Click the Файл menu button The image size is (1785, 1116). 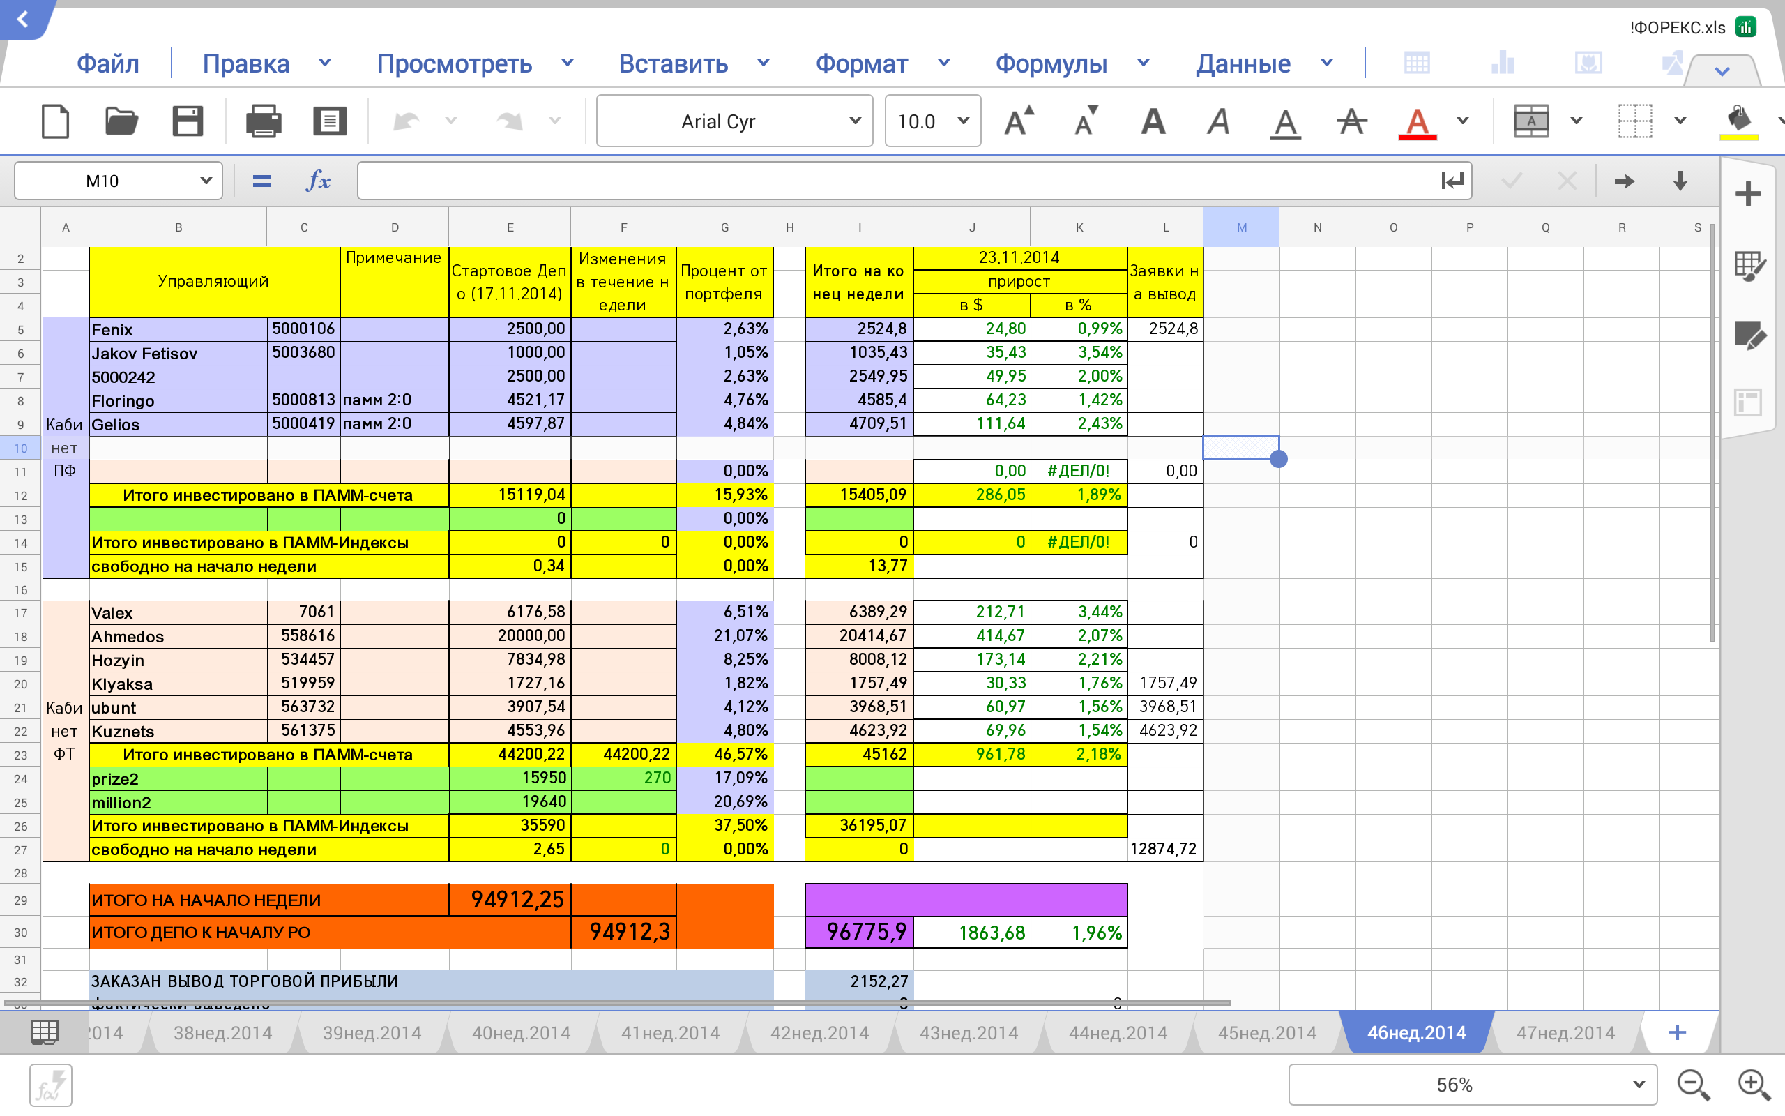click(107, 63)
